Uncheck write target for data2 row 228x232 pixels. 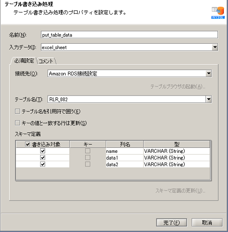42,164
